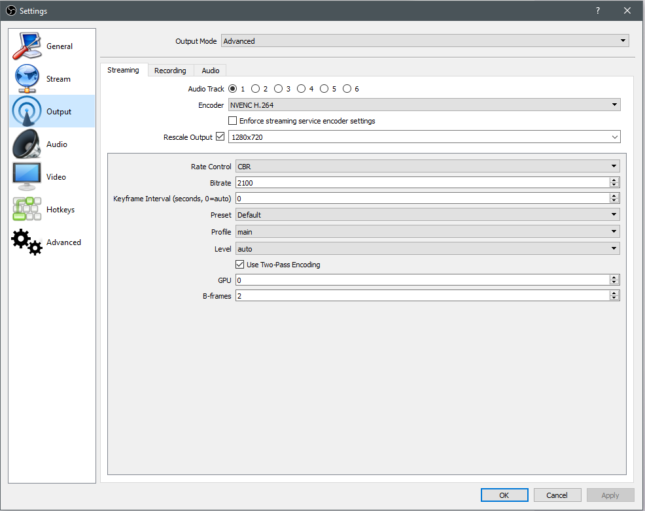Open the Preset Default dropdown

pos(427,214)
